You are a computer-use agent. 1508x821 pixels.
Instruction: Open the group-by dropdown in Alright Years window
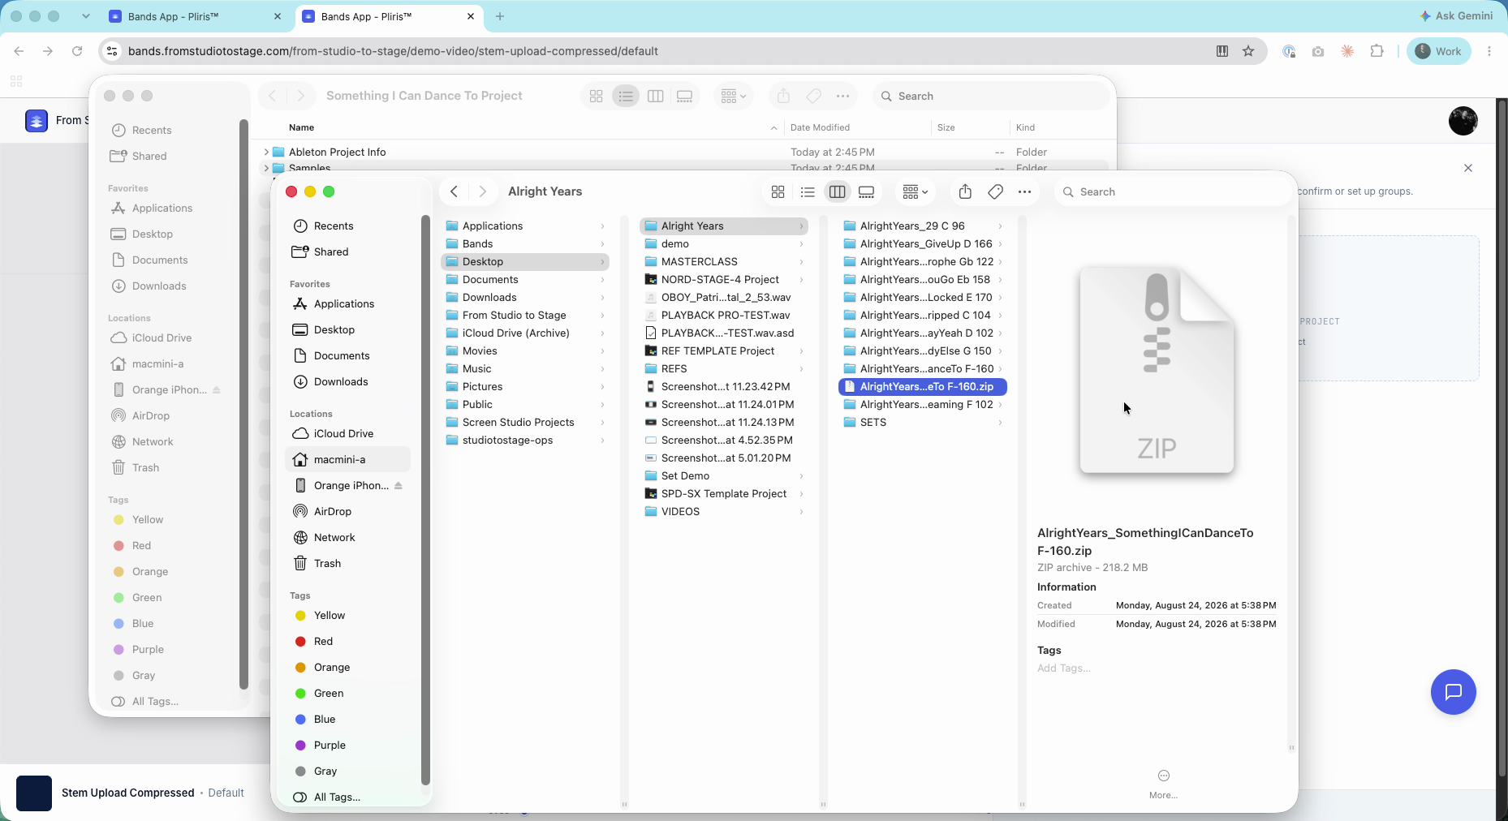click(915, 191)
